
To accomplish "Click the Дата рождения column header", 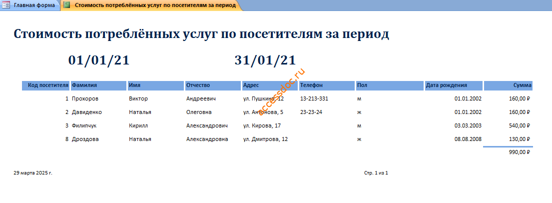I will tap(454, 85).
